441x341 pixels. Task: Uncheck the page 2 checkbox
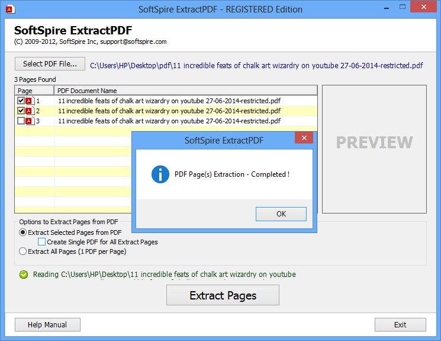[x=21, y=110]
